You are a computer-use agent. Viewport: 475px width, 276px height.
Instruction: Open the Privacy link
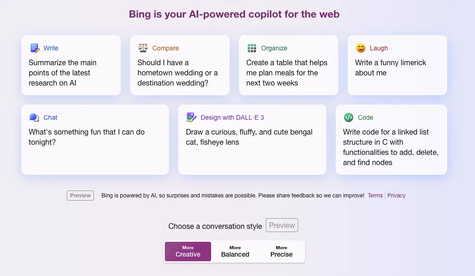point(396,196)
